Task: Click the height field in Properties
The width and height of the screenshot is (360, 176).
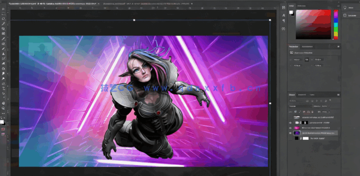Action: [x=319, y=60]
